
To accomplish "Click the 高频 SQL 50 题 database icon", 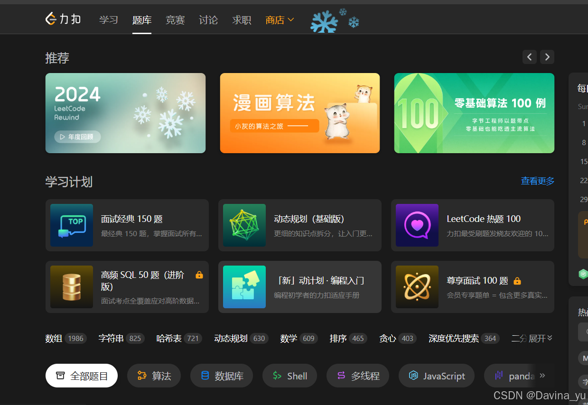I will (72, 287).
